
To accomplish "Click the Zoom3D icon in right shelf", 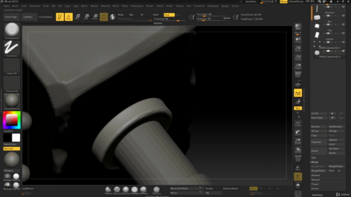I will pyautogui.click(x=298, y=141).
